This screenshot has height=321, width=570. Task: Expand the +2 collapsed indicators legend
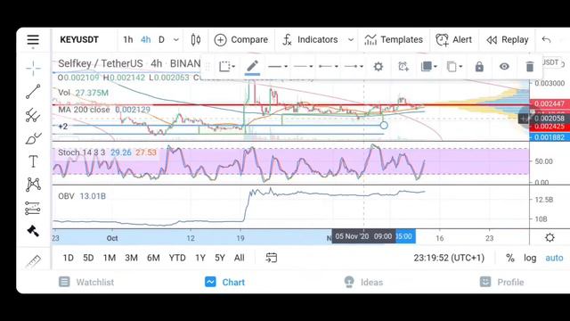(x=63, y=127)
